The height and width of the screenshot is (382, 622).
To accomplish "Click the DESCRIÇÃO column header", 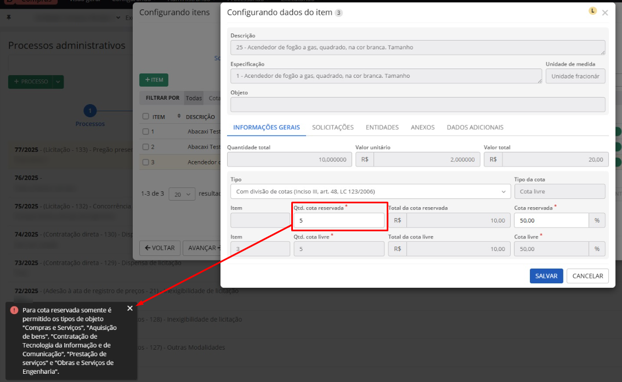I will (x=200, y=117).
